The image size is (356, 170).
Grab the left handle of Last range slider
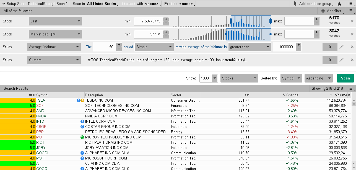tap(231, 21)
